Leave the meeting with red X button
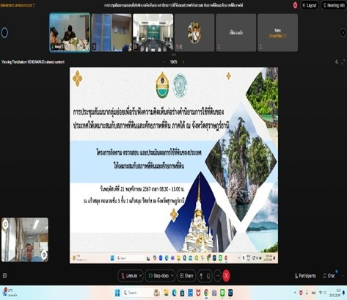This screenshot has height=300, width=347. point(227,276)
